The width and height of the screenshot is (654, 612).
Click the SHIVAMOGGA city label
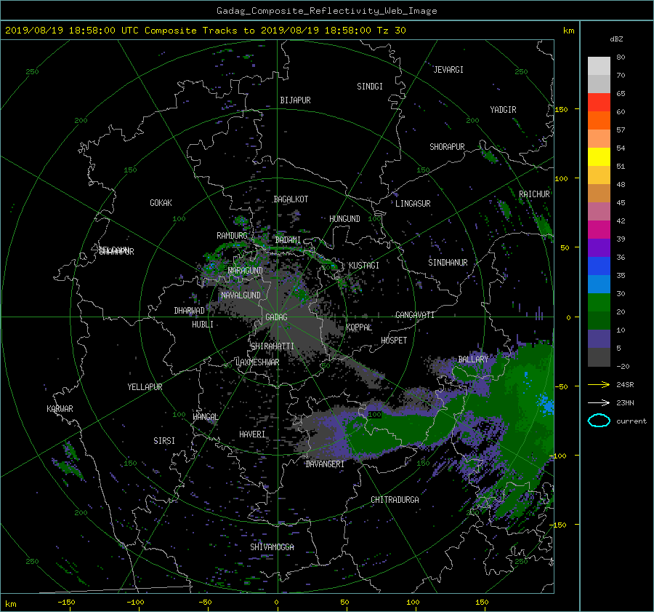tap(272, 547)
